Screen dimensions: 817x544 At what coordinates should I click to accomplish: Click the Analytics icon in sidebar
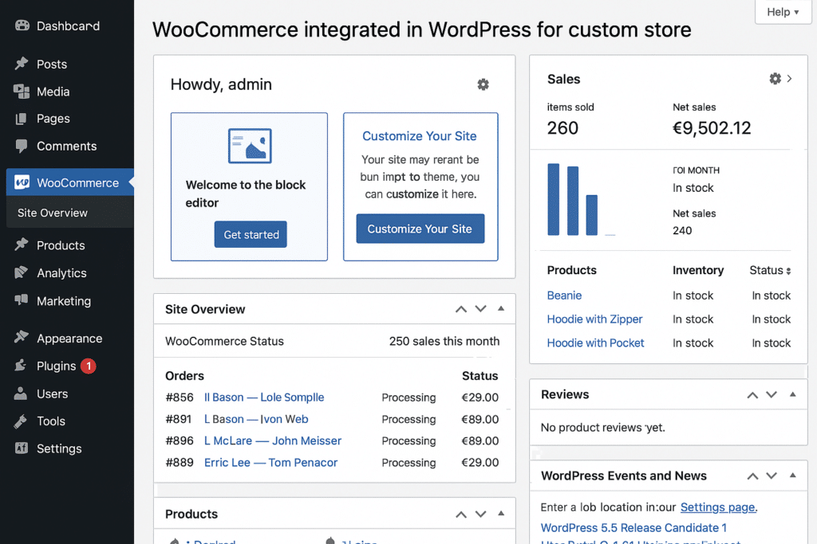(x=22, y=272)
